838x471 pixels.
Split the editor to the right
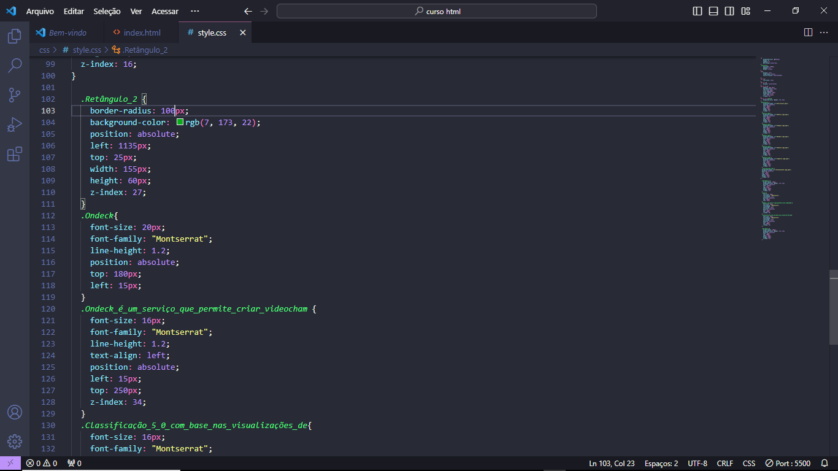point(808,33)
